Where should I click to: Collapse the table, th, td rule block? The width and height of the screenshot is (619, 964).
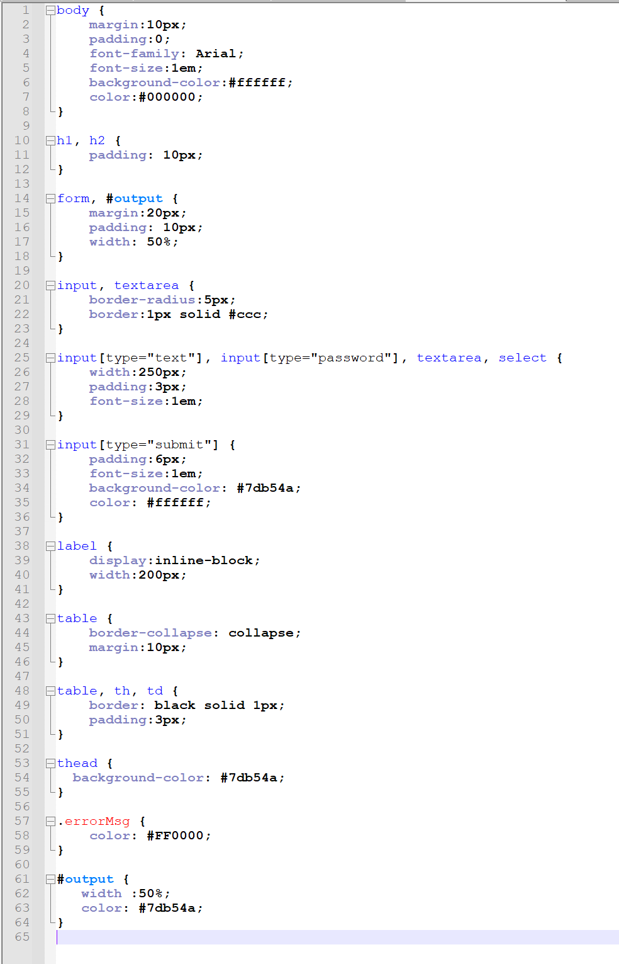(x=50, y=690)
